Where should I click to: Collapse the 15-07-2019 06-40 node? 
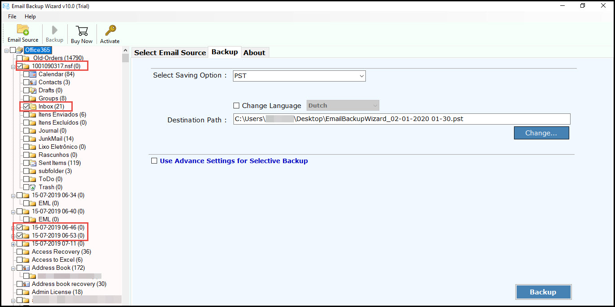pos(13,212)
